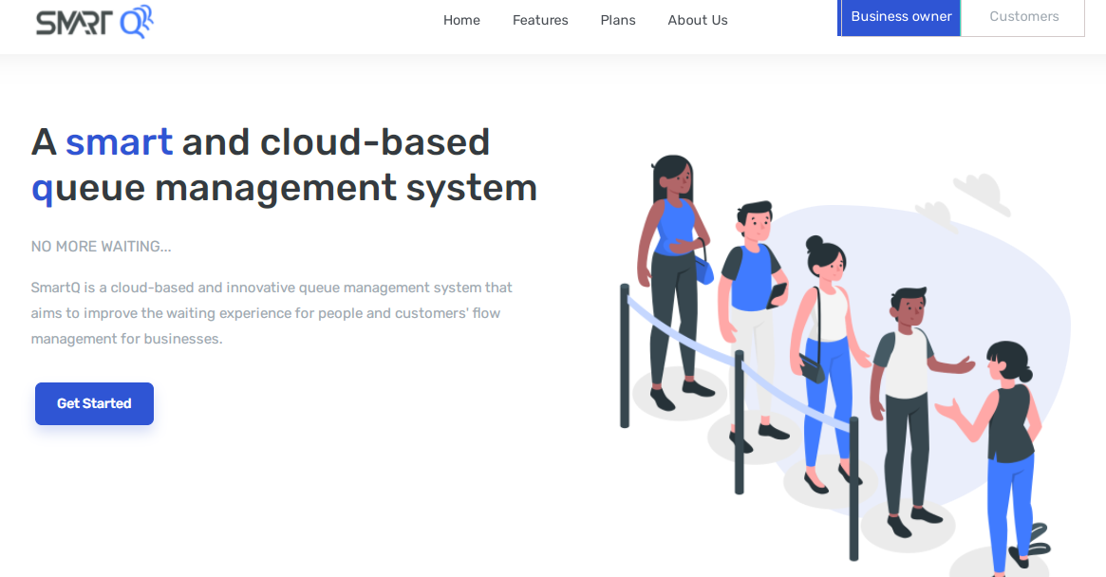The image size is (1106, 577).
Task: Go to the Home page
Action: (461, 20)
